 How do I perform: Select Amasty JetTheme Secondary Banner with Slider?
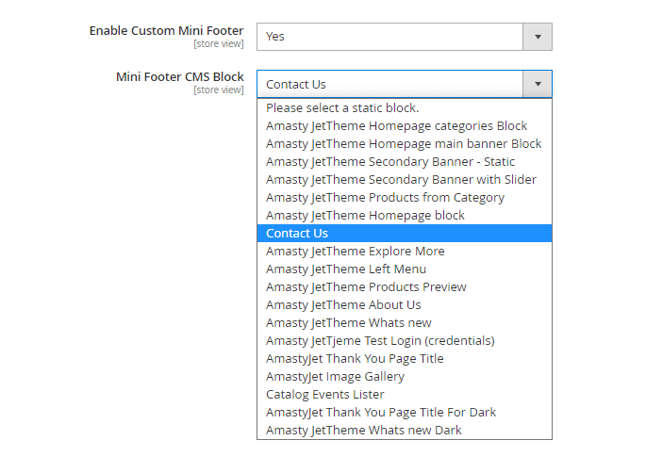[401, 180]
